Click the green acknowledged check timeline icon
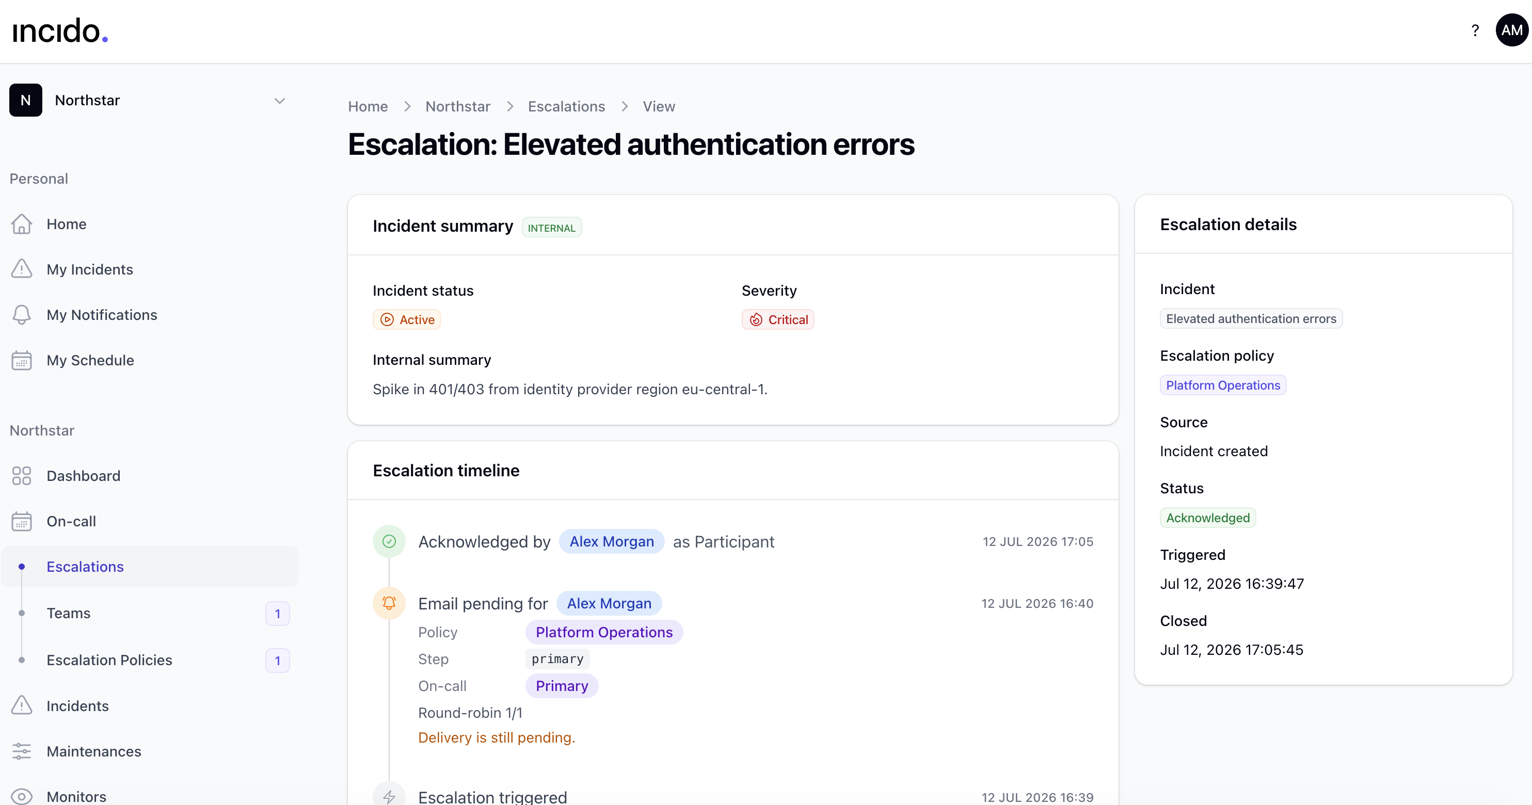 tap(389, 541)
